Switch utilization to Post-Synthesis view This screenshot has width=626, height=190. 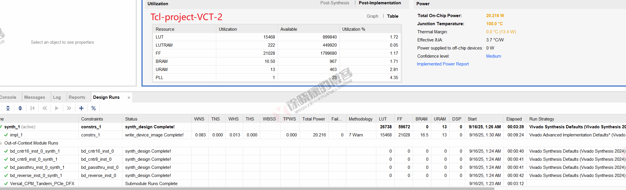pos(335,3)
